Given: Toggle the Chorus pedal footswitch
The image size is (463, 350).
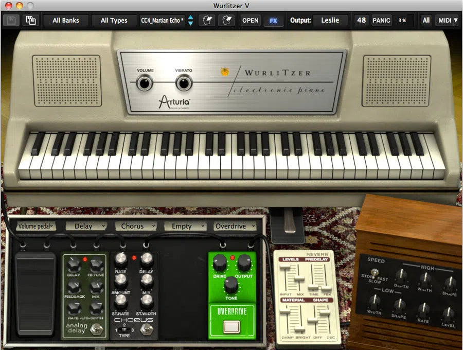Looking at the screenshot, I should (x=147, y=329).
